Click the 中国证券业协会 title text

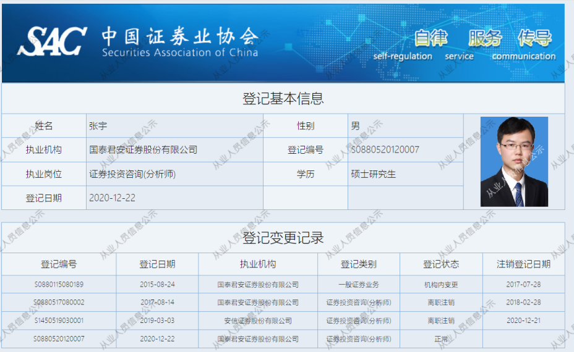180,36
